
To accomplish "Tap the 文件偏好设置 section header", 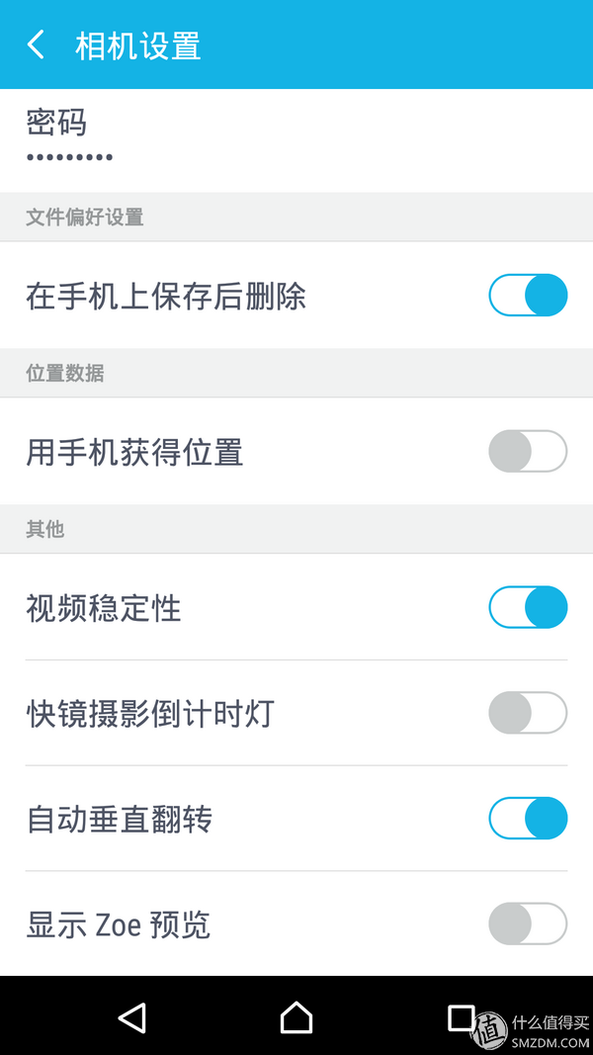I will 85,218.
